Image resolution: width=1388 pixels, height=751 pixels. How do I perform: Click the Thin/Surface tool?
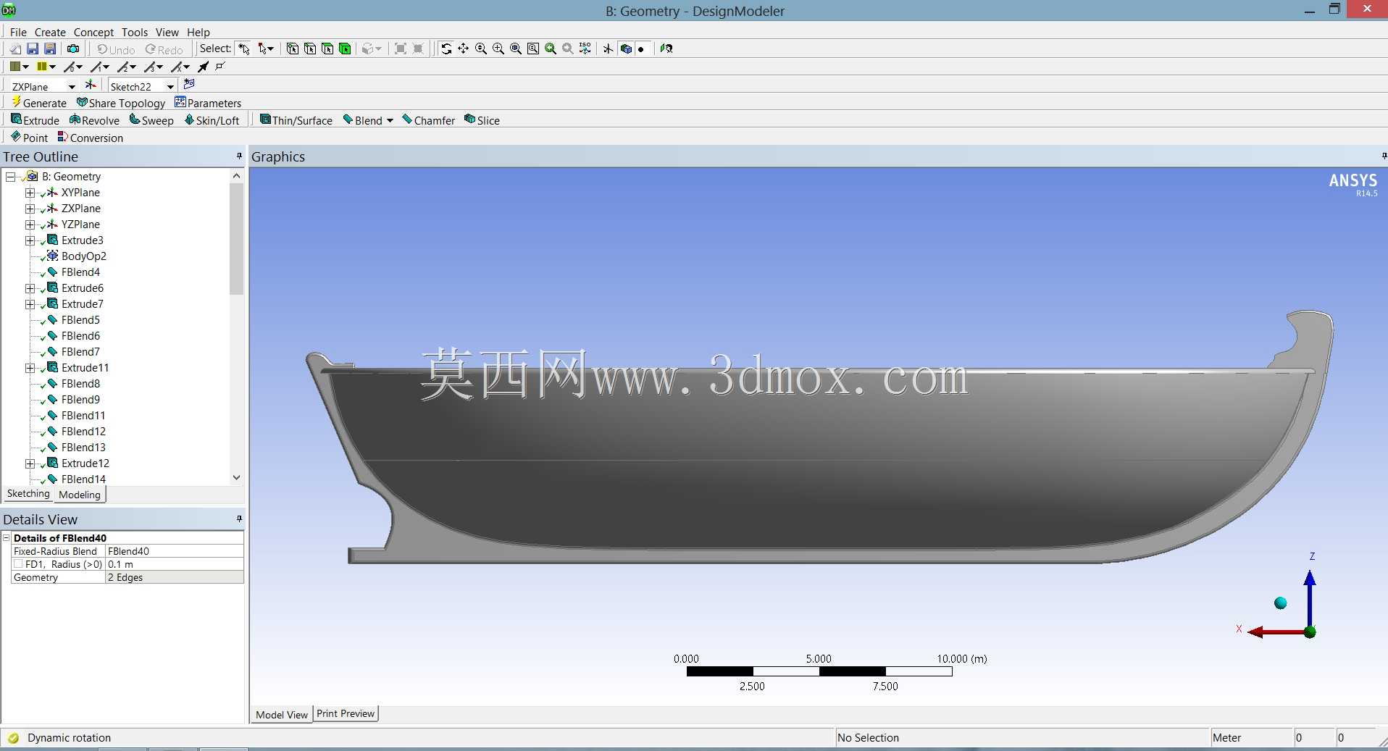296,120
